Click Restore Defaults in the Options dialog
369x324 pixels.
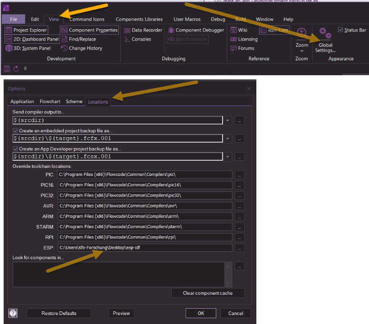(59, 313)
